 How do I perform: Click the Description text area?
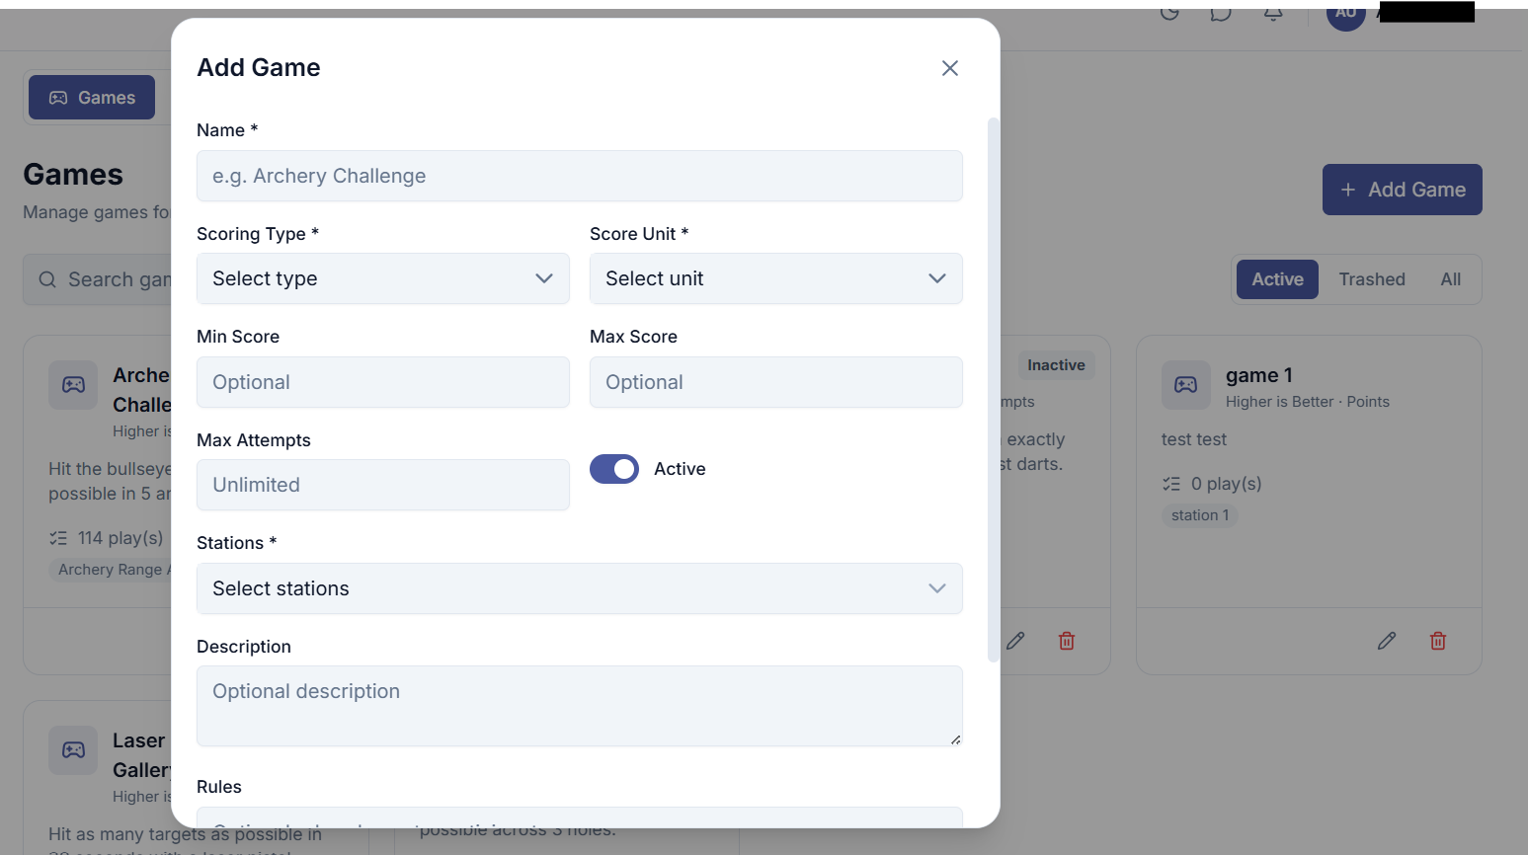click(580, 706)
